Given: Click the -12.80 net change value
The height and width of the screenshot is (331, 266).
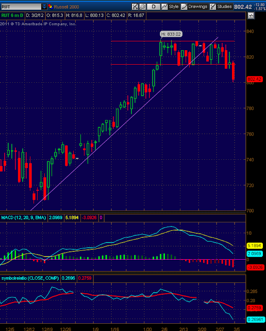Looking at the screenshot, I should tap(259, 5).
